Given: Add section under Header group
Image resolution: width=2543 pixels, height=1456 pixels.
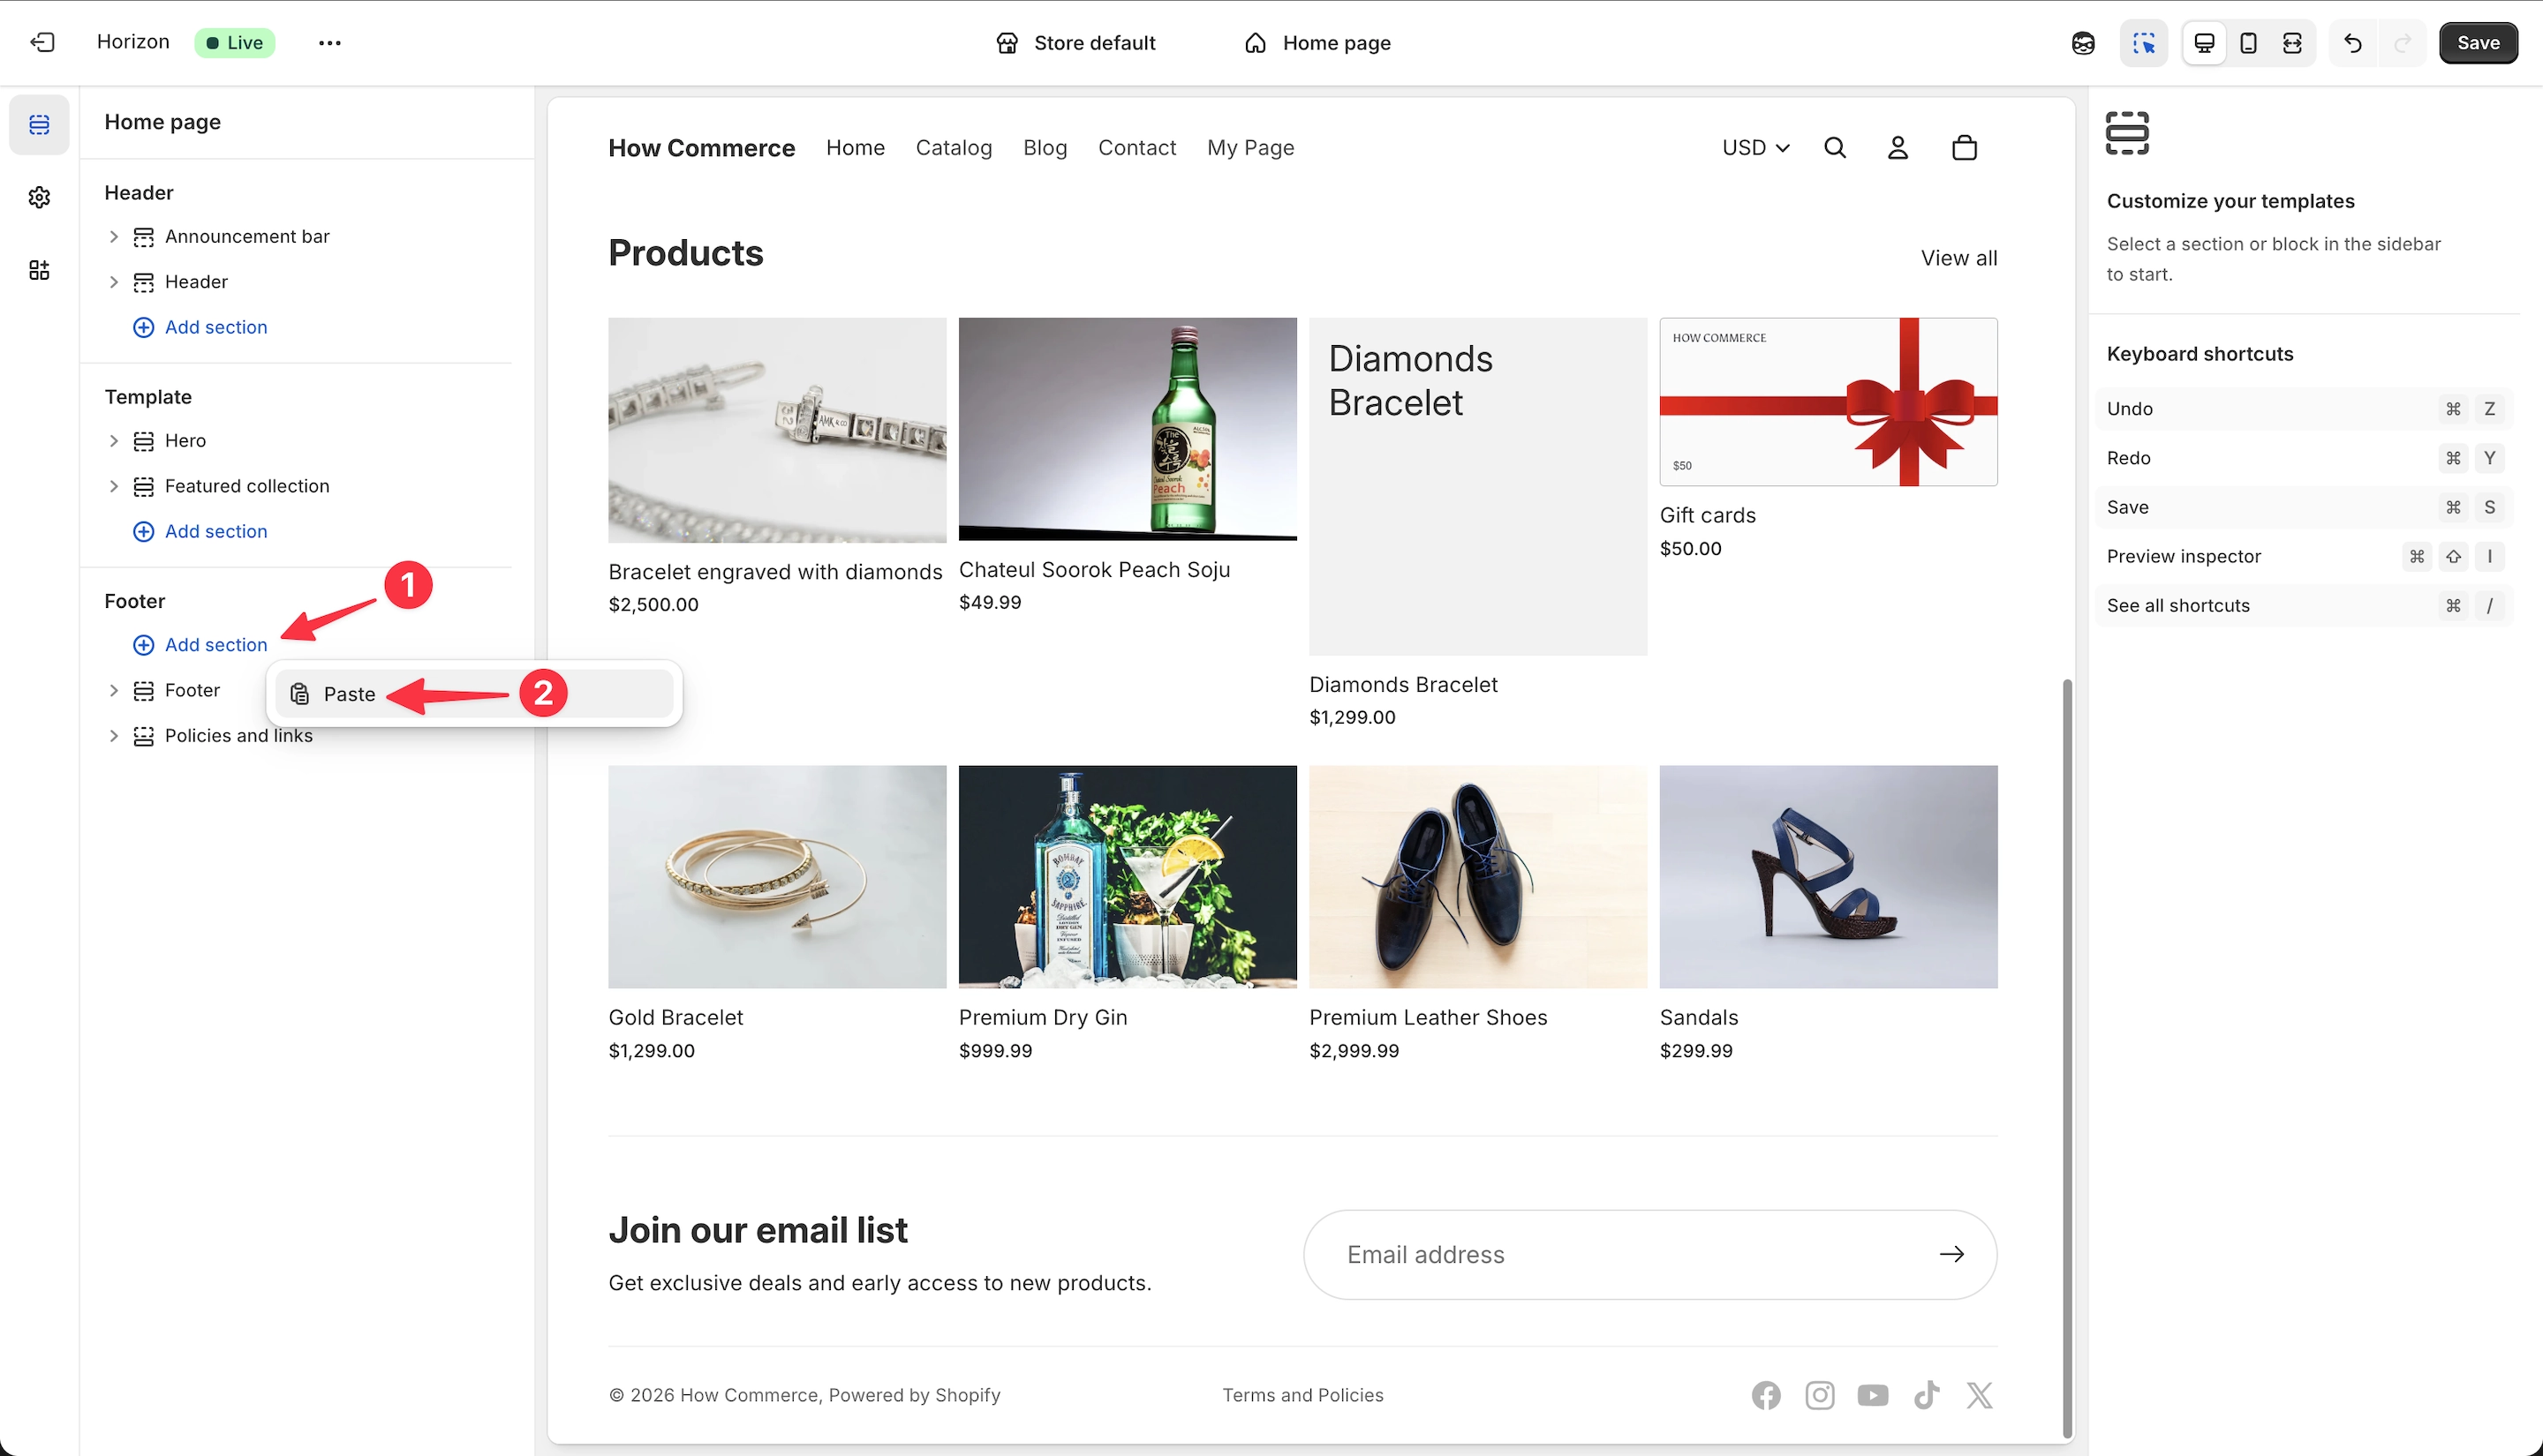Looking at the screenshot, I should click(200, 327).
